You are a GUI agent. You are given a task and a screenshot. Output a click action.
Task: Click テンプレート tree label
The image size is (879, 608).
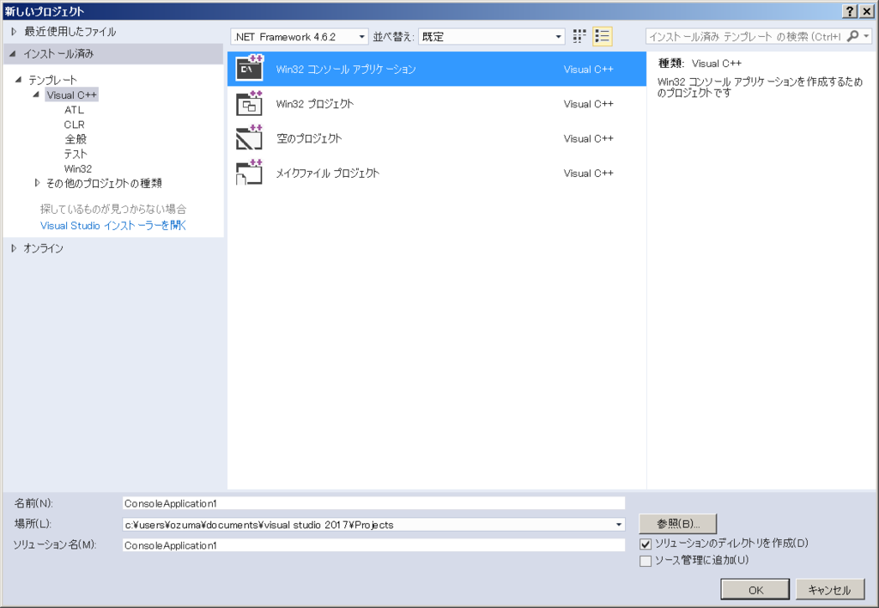click(52, 80)
